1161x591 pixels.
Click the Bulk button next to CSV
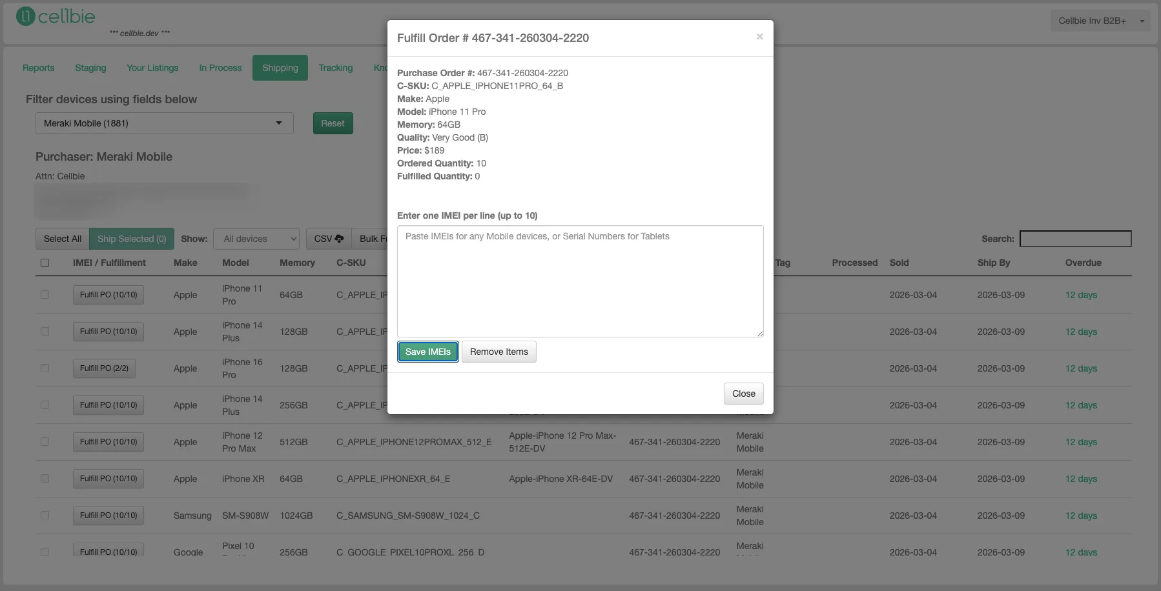370,239
